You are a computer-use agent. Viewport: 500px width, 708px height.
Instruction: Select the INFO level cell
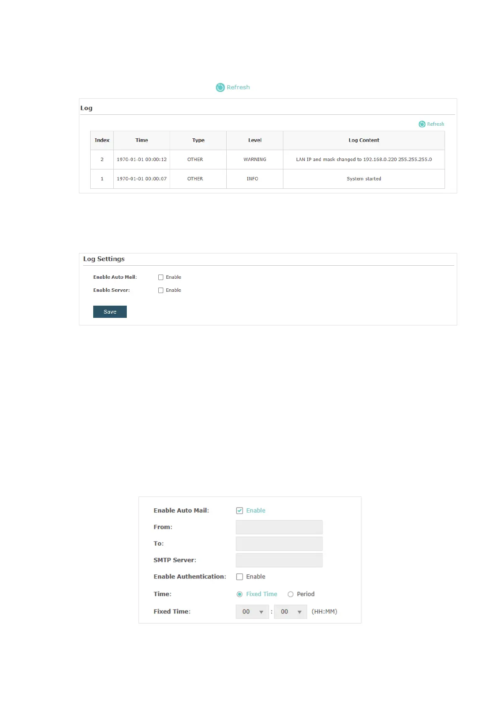pos(255,179)
